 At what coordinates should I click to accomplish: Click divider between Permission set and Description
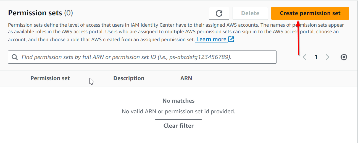coord(105,78)
